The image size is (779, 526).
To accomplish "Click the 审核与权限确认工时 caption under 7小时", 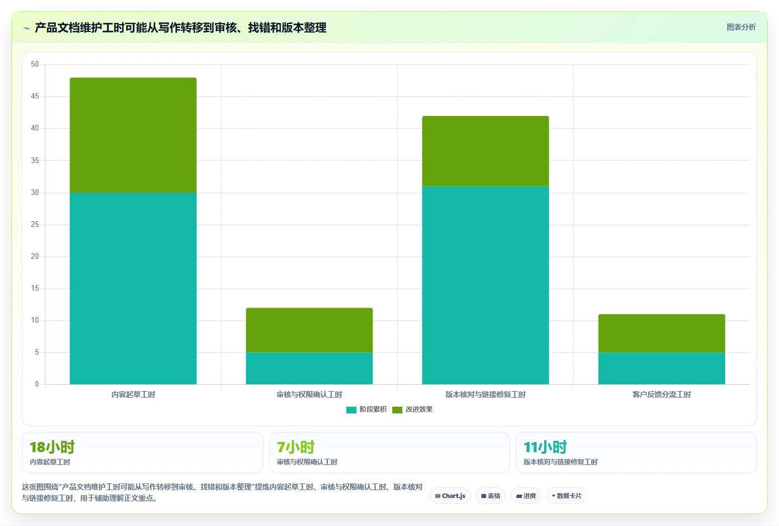I will 307,462.
